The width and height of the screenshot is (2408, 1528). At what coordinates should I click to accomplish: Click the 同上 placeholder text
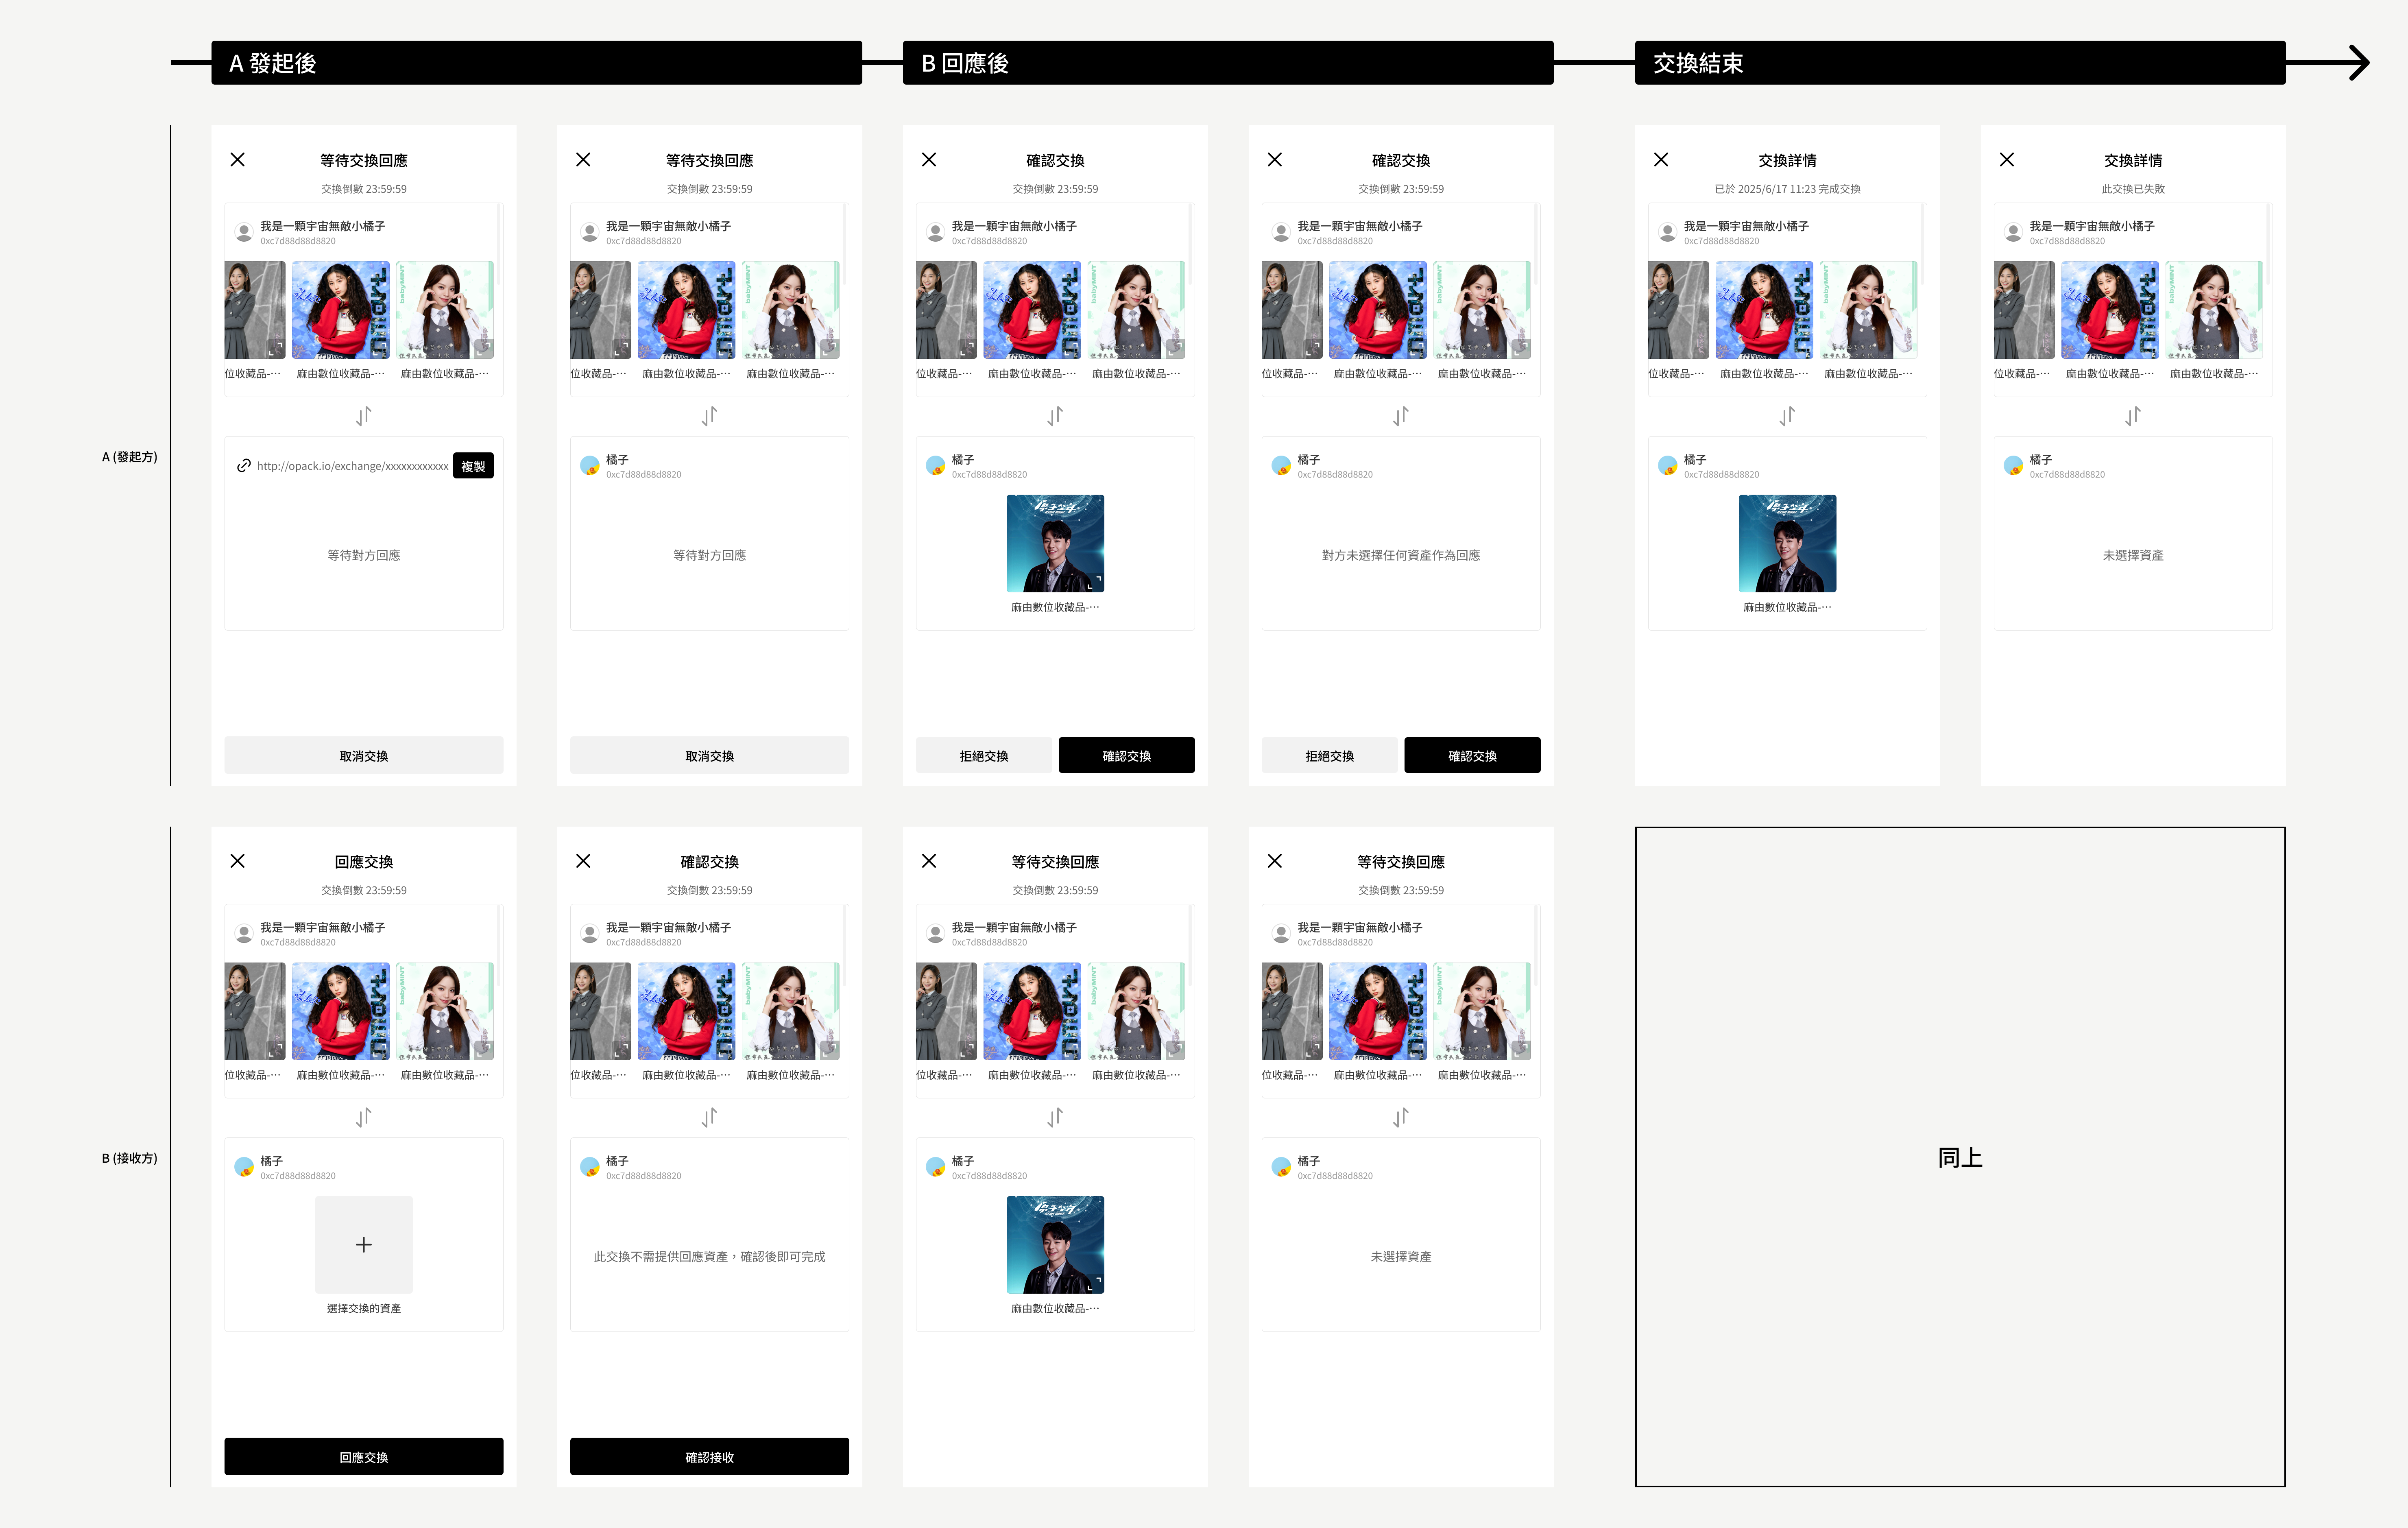(1960, 1158)
